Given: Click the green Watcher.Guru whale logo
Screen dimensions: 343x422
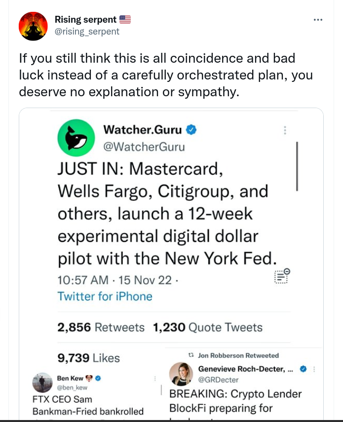Looking at the screenshot, I should [x=76, y=139].
